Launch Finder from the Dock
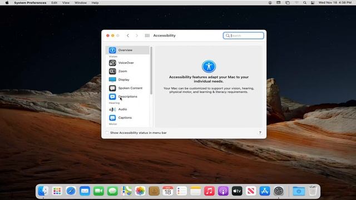 [x=43, y=191]
